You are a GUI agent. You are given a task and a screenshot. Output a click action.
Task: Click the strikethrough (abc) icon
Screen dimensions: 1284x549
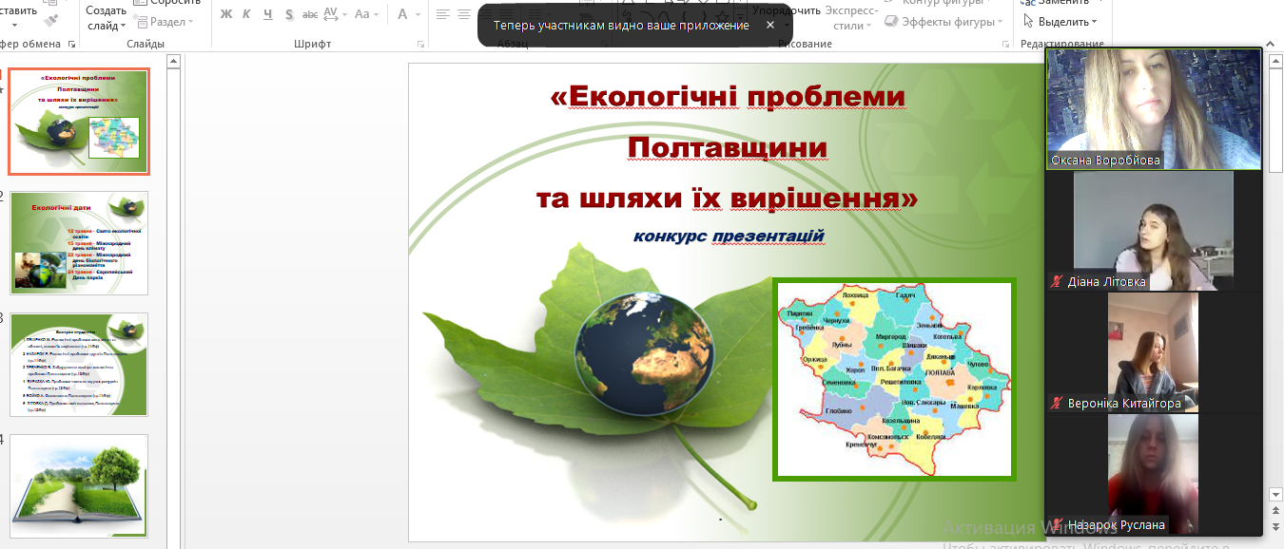[309, 14]
